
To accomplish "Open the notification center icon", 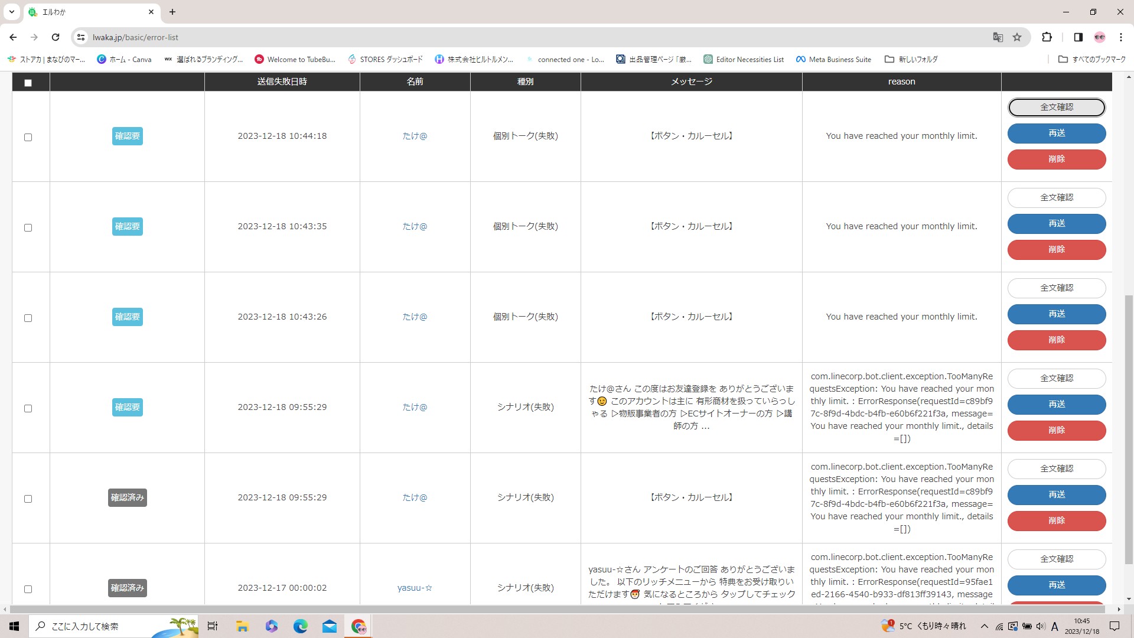I will [1115, 626].
